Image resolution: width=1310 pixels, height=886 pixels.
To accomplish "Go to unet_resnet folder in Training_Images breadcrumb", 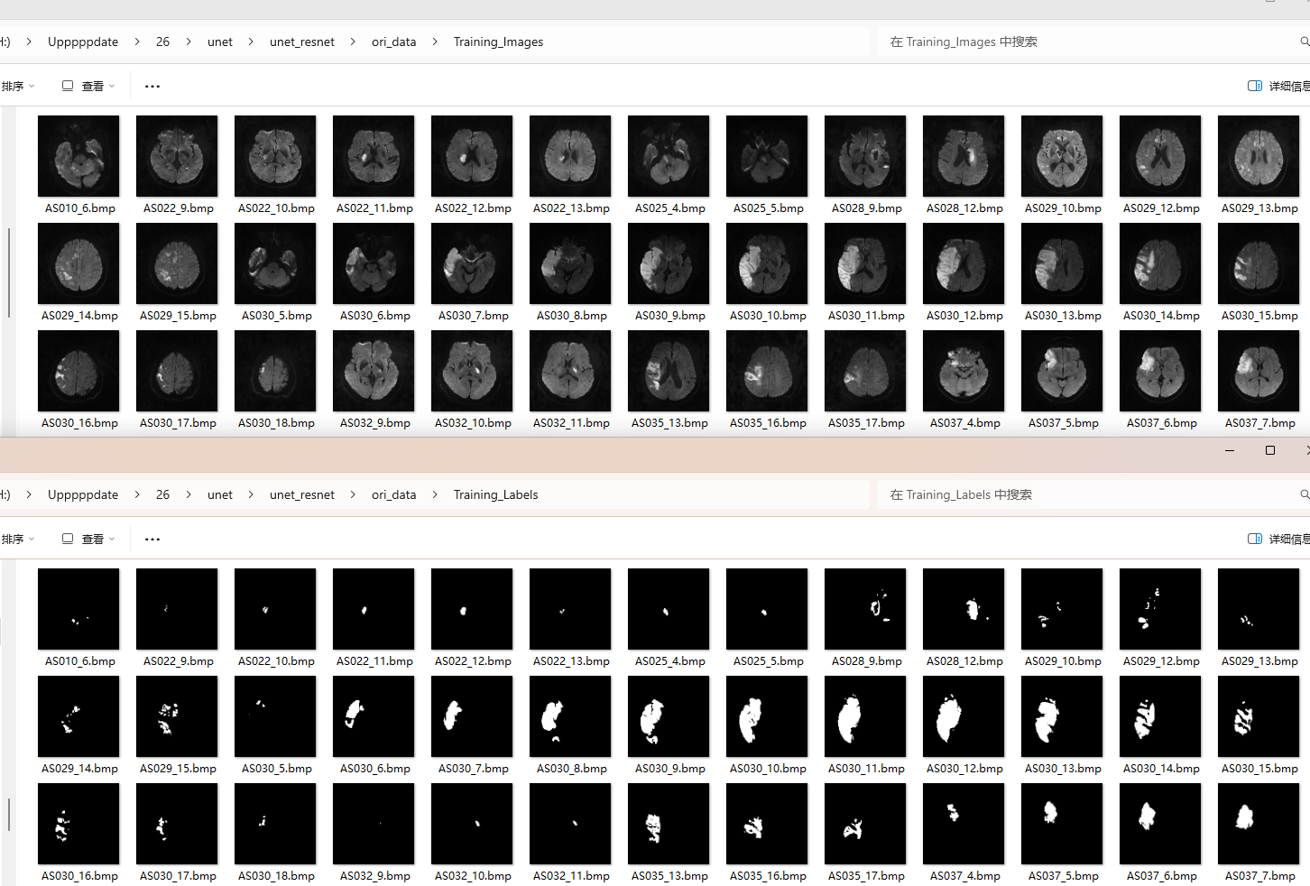I will coord(302,42).
